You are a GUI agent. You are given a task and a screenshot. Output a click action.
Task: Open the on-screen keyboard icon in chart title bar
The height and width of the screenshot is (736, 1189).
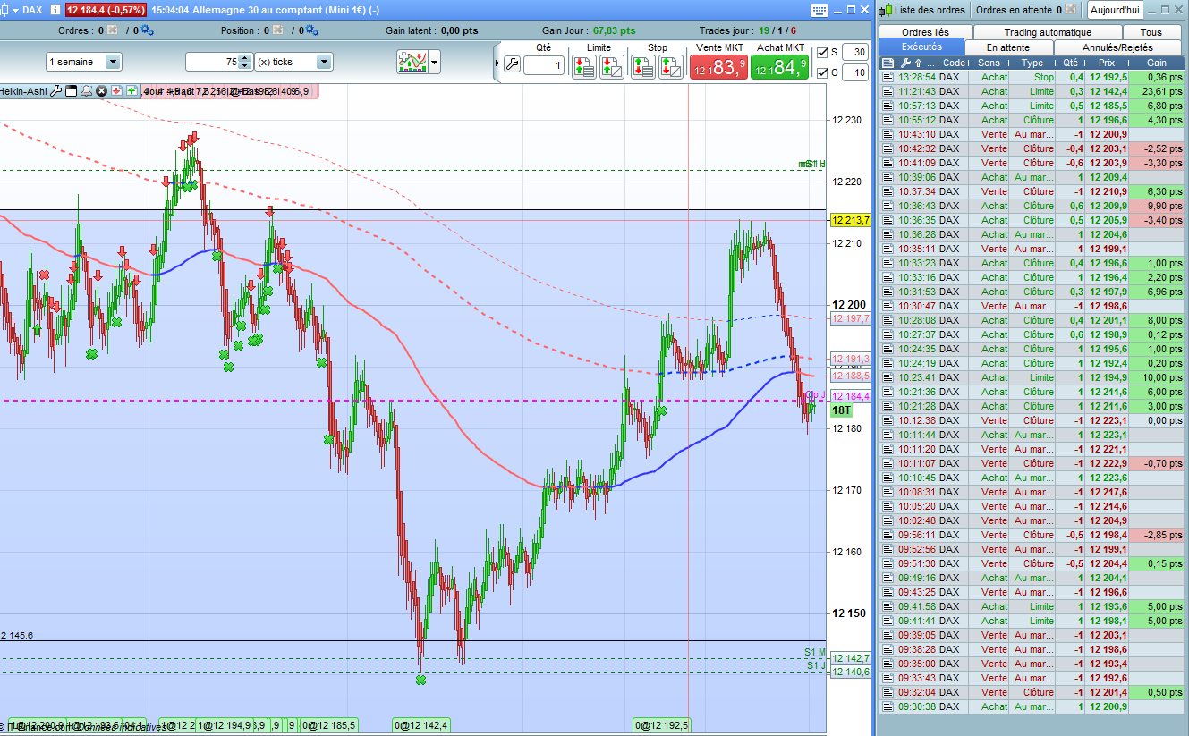820,10
